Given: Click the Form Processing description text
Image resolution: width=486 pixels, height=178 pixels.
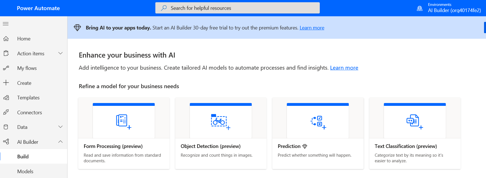Looking at the screenshot, I should [122, 158].
